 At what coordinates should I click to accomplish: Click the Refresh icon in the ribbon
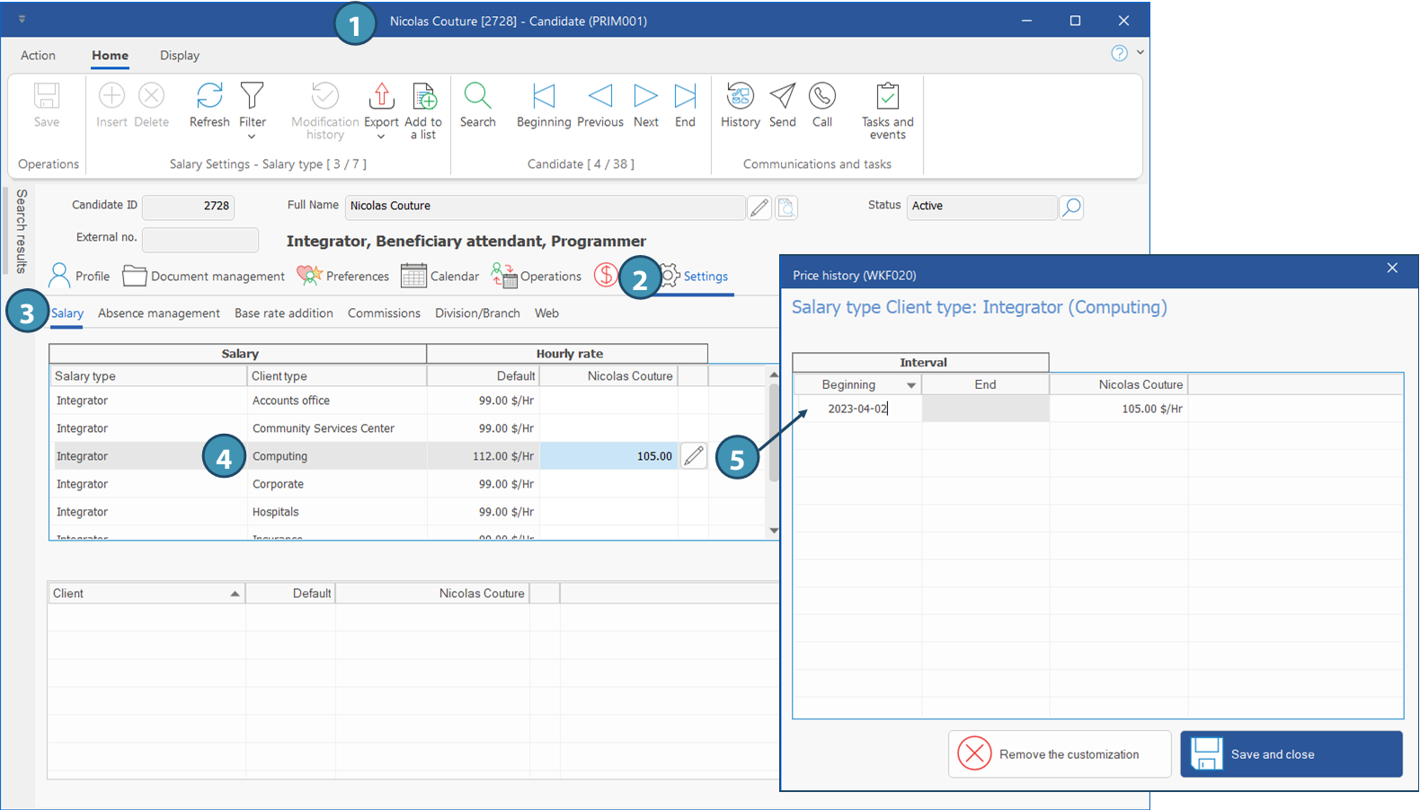pyautogui.click(x=209, y=97)
